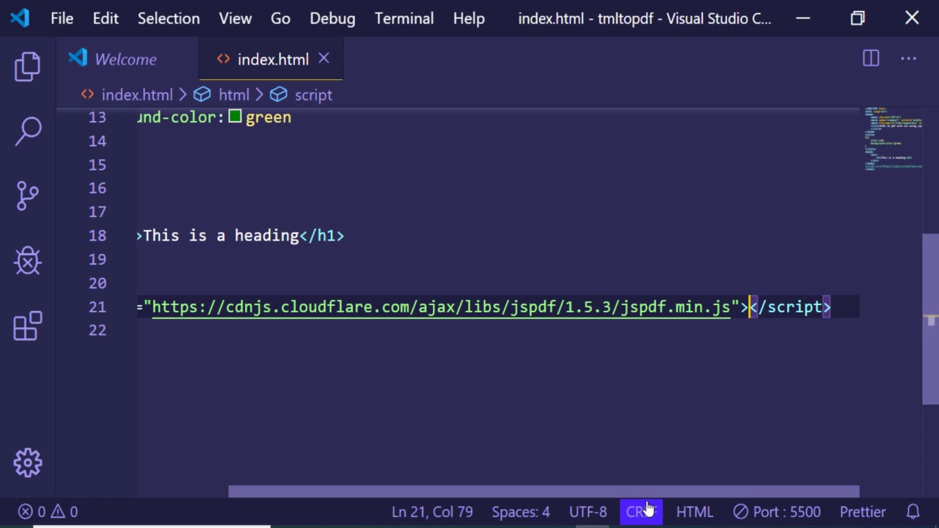This screenshot has width=939, height=528.
Task: Toggle Live Server on Port : 5500
Action: point(777,512)
